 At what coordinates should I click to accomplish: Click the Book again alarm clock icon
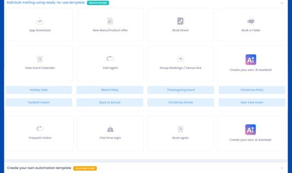[180, 129]
